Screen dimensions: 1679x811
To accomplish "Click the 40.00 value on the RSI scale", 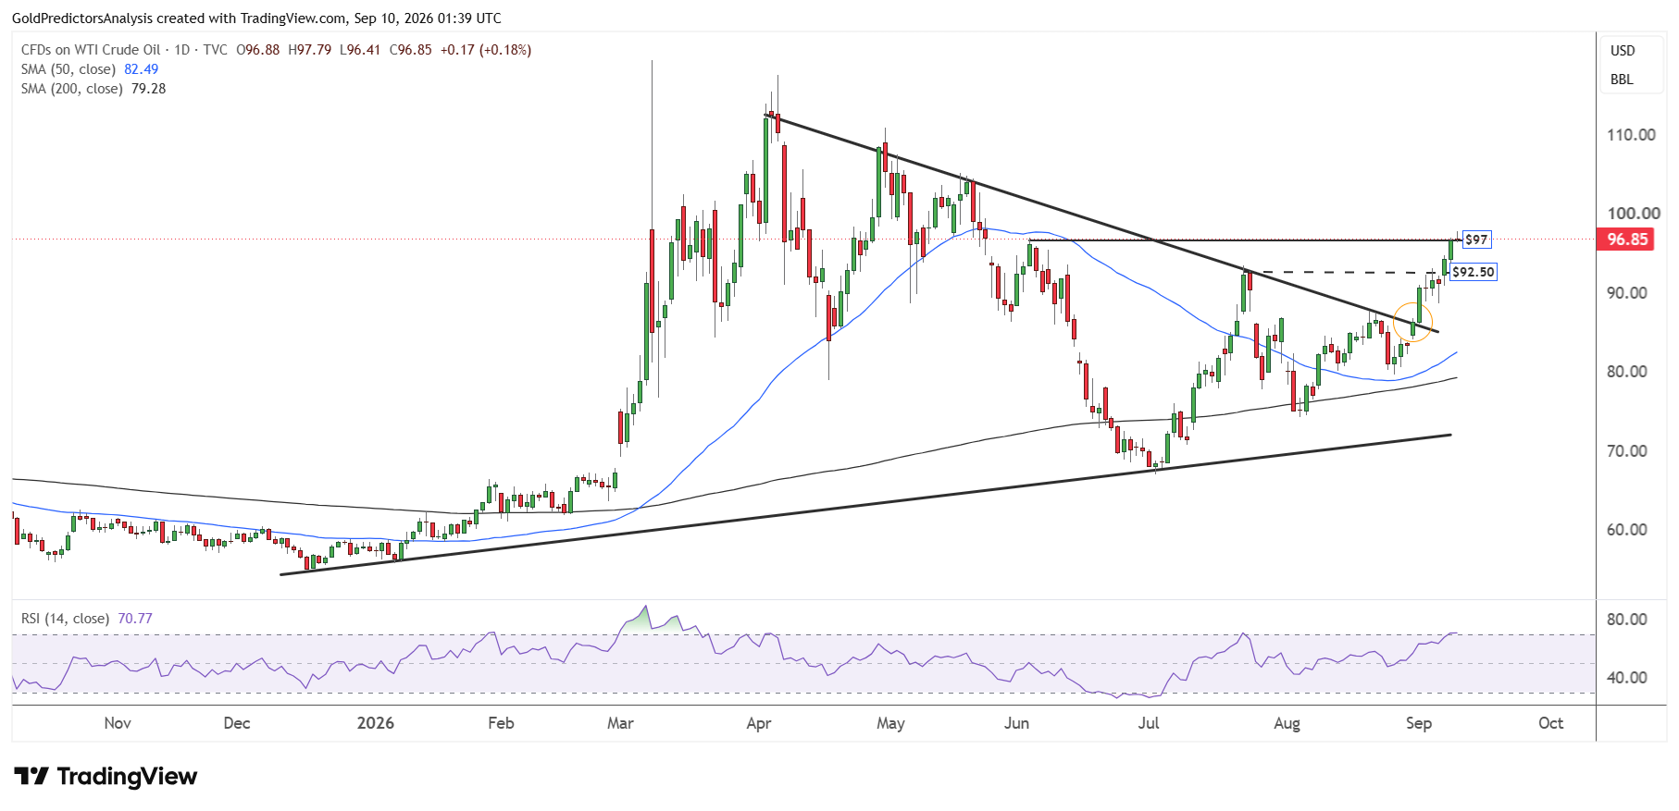I will pyautogui.click(x=1627, y=678).
